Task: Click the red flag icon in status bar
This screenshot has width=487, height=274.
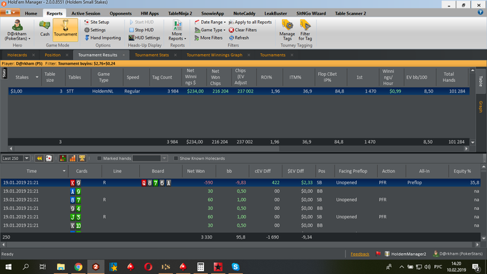Action: pyautogui.click(x=378, y=254)
